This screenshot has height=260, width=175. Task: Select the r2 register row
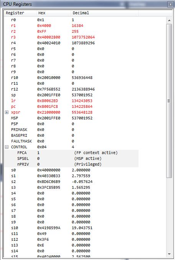(x=71, y=32)
